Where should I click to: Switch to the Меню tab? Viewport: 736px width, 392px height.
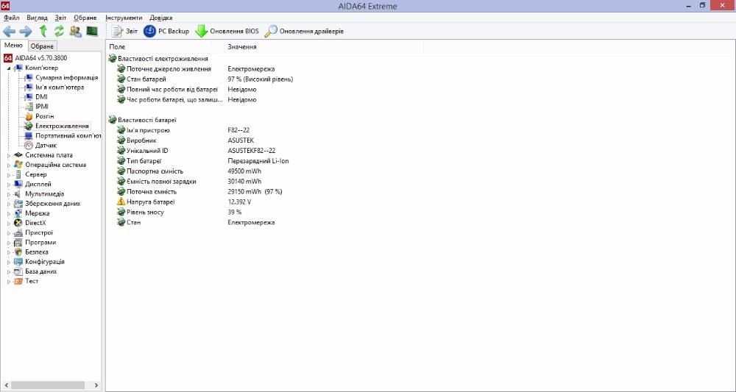click(13, 46)
